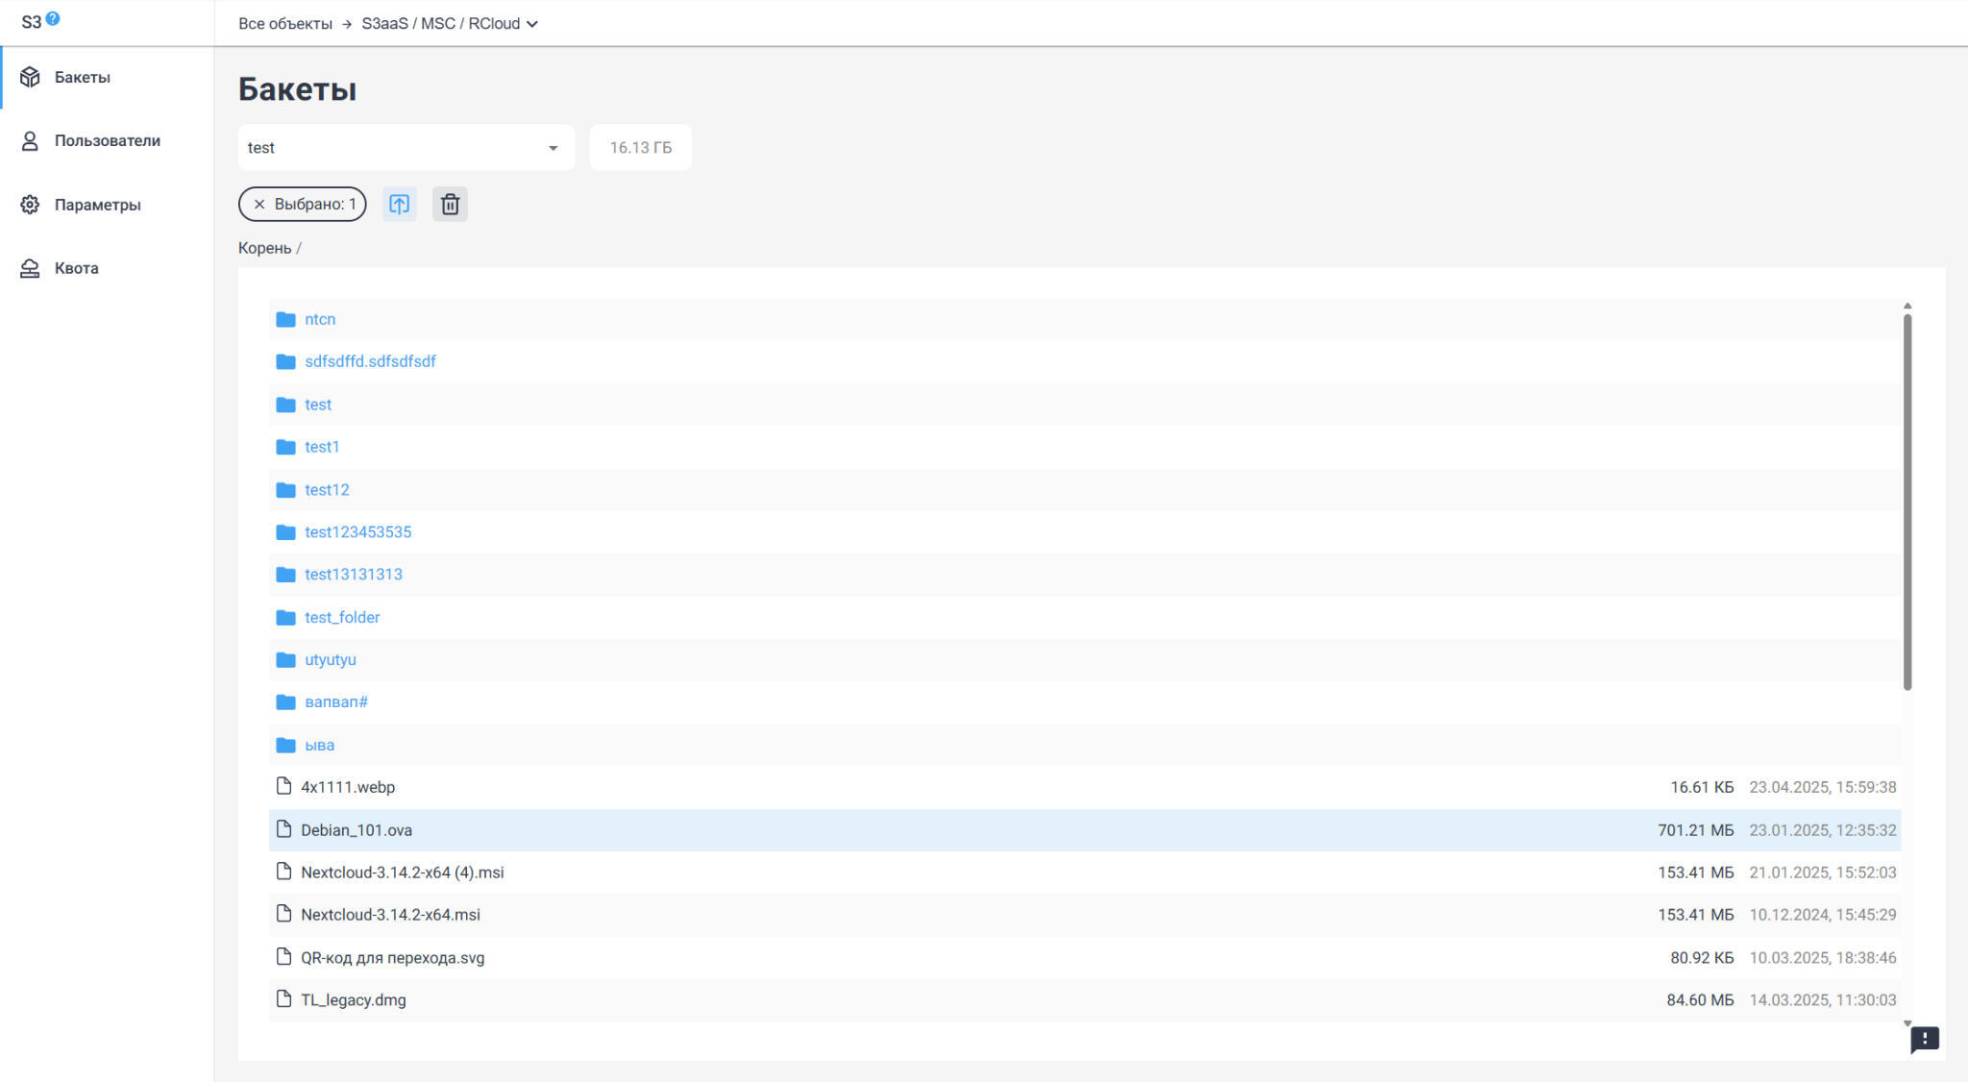The image size is (1968, 1082).
Task: Open the test bucket dropdown
Action: click(406, 148)
